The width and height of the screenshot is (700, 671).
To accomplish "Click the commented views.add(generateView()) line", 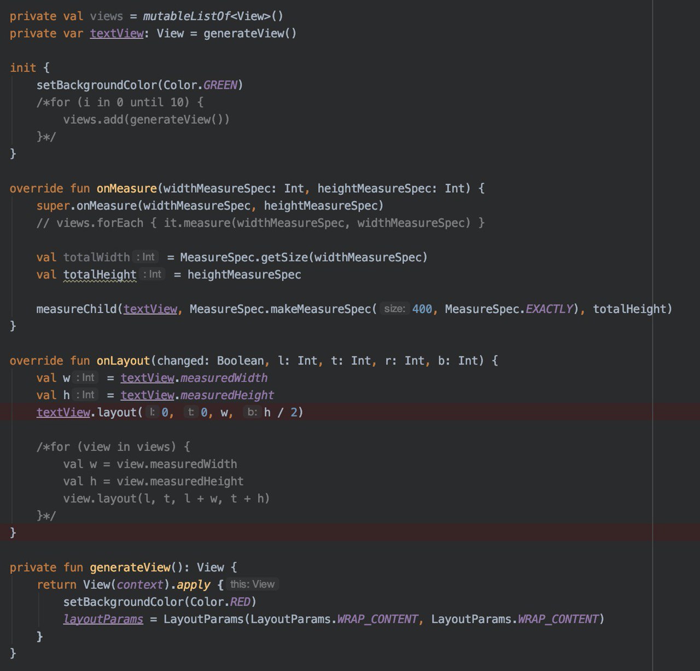I will tap(147, 119).
